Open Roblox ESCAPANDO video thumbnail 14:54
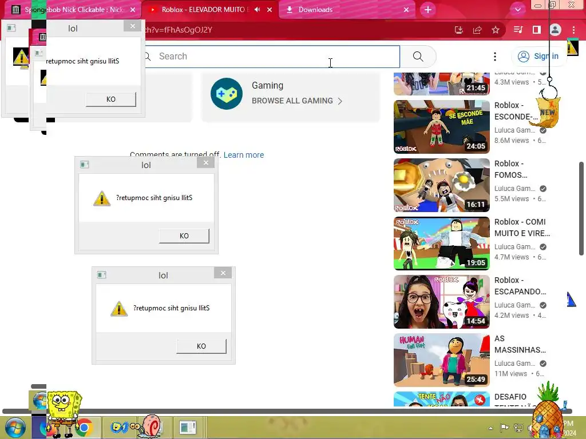Image resolution: width=586 pixels, height=439 pixels. [x=441, y=302]
